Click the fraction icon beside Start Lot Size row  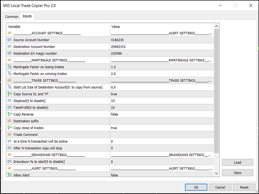[x=9, y=87]
